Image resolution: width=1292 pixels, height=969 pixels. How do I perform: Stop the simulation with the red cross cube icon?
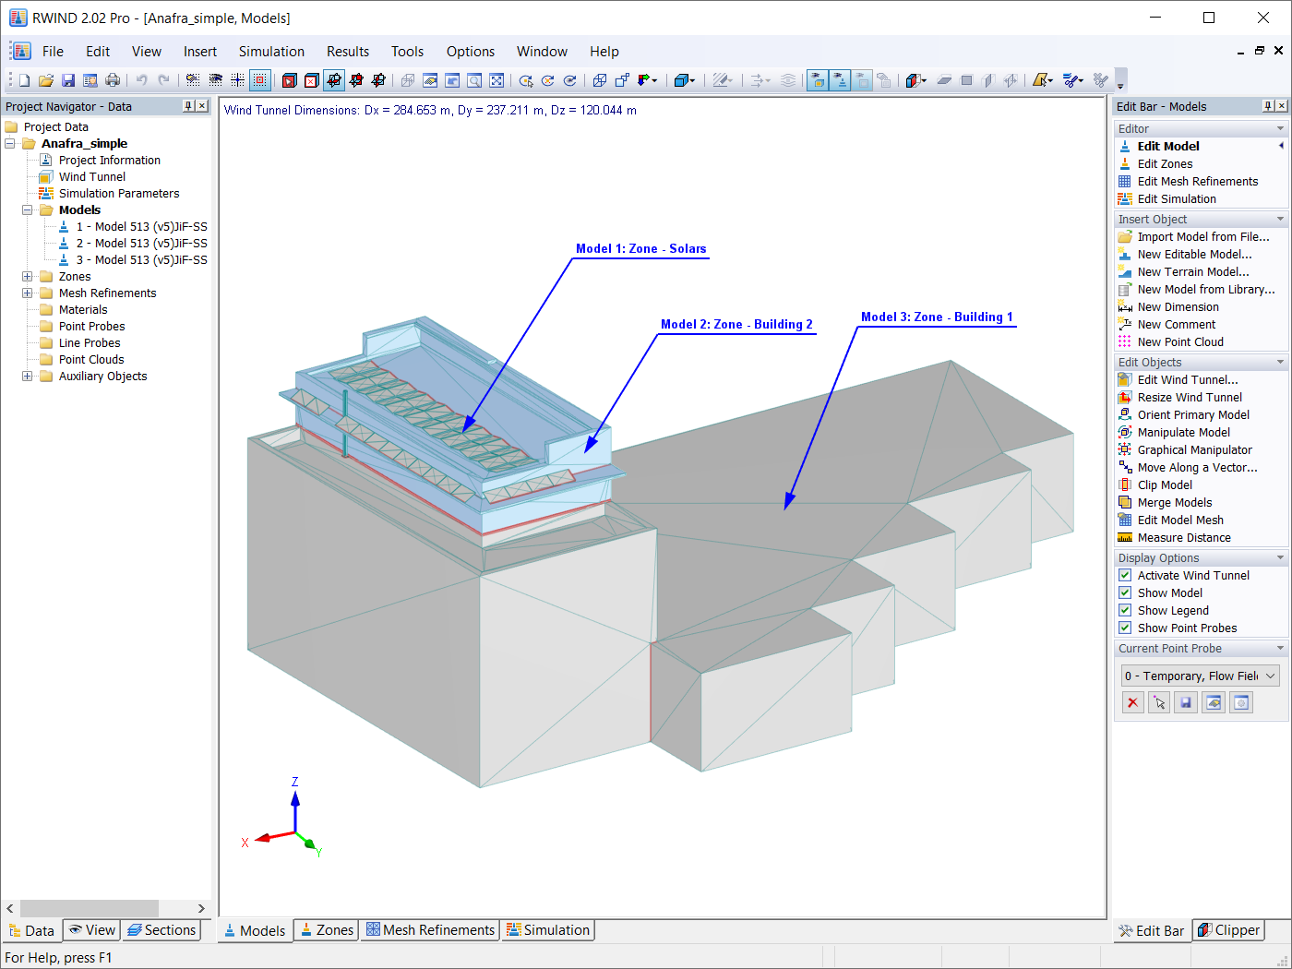tap(311, 80)
